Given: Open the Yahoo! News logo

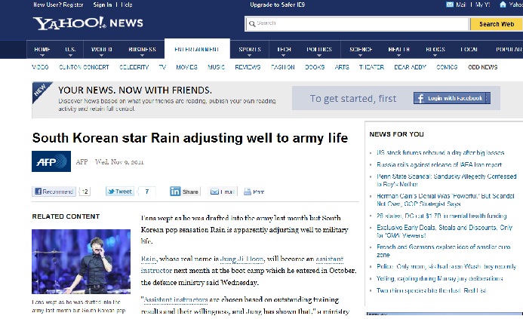Looking at the screenshot, I should pos(88,23).
